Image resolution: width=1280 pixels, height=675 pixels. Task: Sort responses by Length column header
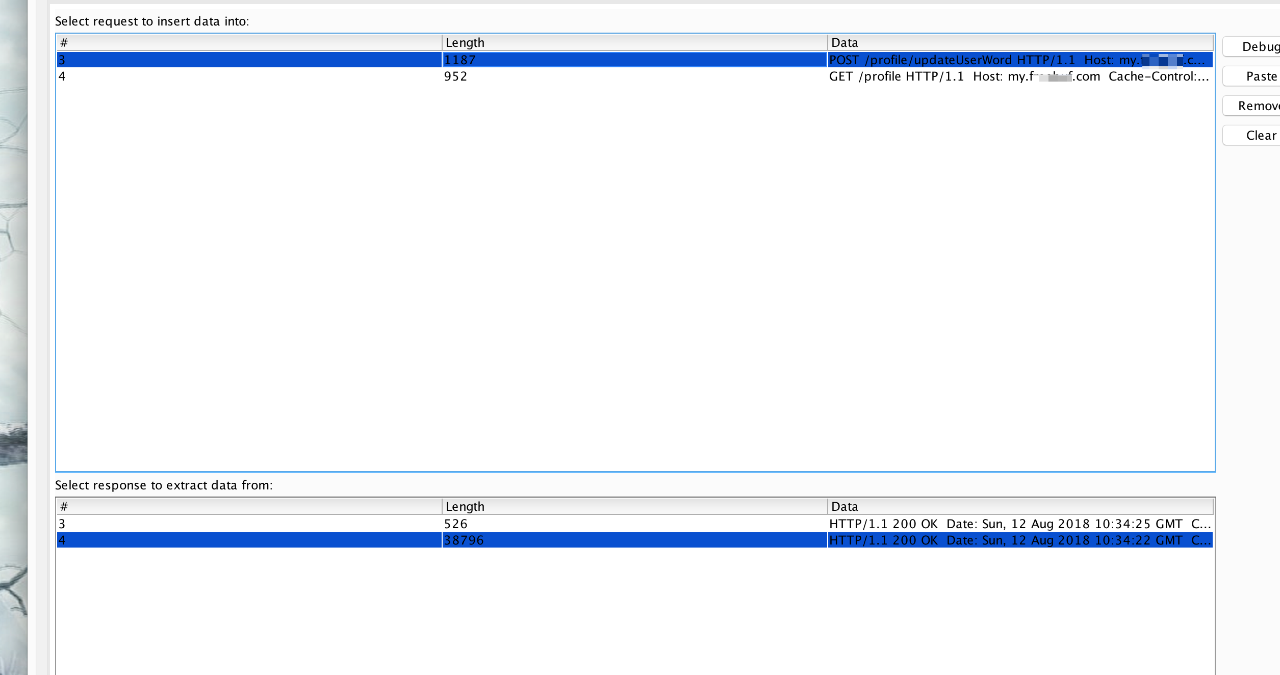[634, 507]
